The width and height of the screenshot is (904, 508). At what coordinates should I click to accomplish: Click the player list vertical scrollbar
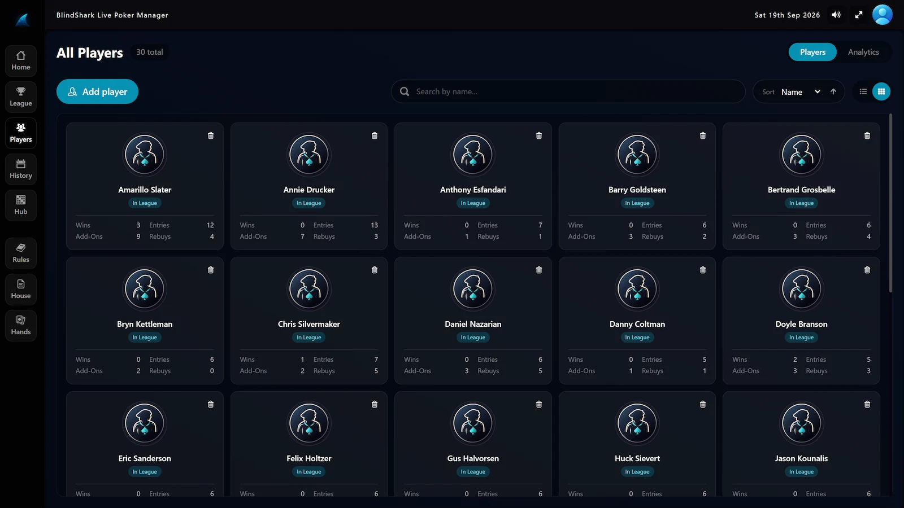[891, 203]
